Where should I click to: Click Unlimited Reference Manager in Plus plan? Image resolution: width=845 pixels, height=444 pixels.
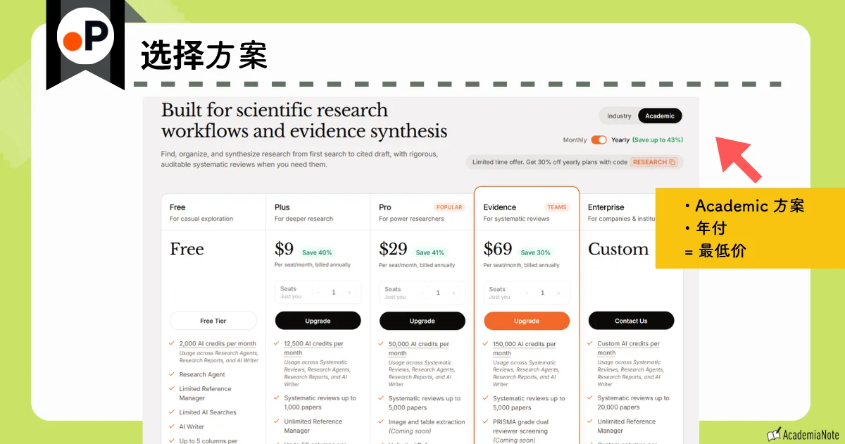313,426
